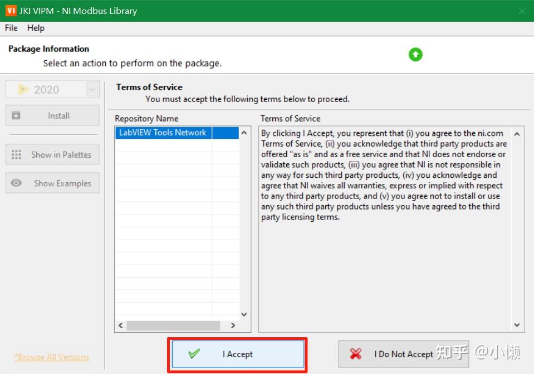Open the File menu
Screen dimensions: 534x374
(x=11, y=28)
